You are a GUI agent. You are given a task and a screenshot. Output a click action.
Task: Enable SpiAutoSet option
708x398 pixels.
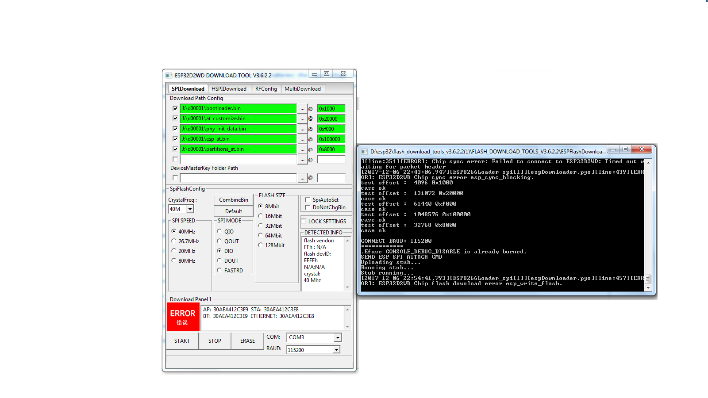tap(308, 200)
